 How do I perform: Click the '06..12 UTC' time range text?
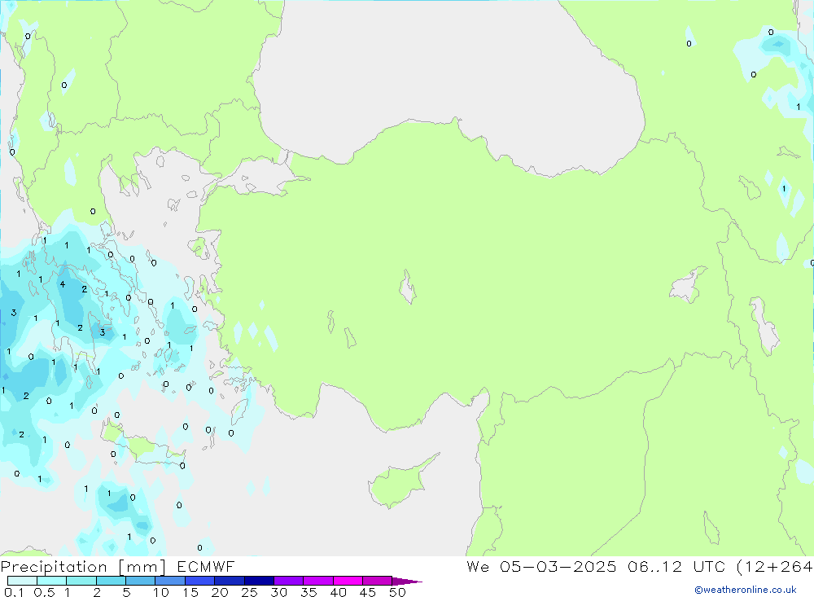point(676,566)
